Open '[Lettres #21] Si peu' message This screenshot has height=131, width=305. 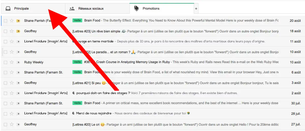[86, 83]
